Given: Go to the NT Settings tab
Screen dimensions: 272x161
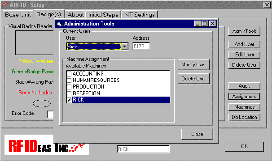Looking at the screenshot, I should click(140, 14).
